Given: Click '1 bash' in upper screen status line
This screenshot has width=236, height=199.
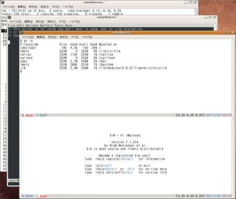Looking at the screenshot, I should pos(41,115).
